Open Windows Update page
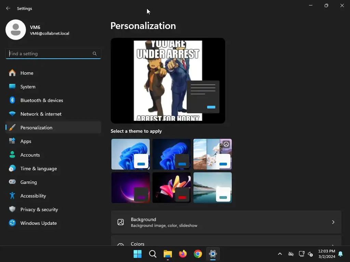Image resolution: width=350 pixels, height=262 pixels. [x=53, y=223]
